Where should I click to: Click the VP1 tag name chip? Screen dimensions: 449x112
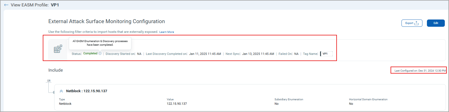pyautogui.click(x=327, y=54)
